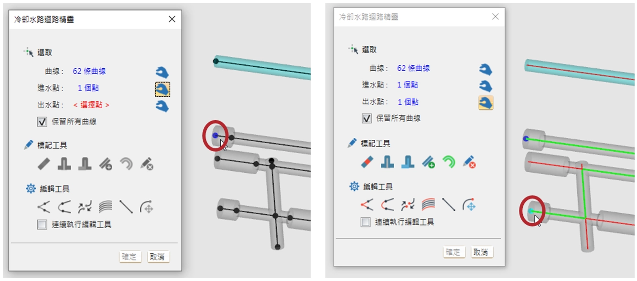Click the curve selection hand icon in left dialog
The image size is (637, 281).
coord(162,73)
